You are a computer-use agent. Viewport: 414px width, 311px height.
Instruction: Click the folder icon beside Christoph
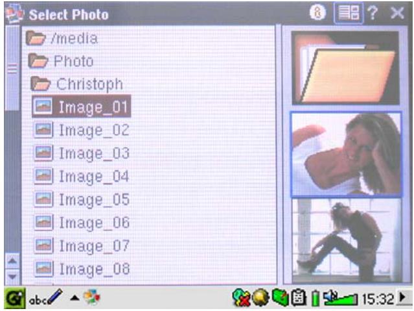(40, 84)
